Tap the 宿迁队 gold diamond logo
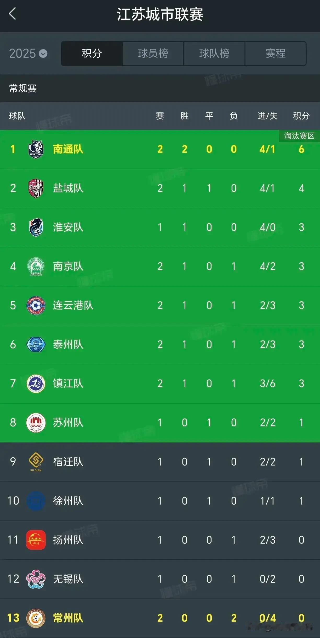The height and width of the screenshot is (638, 320). (x=36, y=462)
